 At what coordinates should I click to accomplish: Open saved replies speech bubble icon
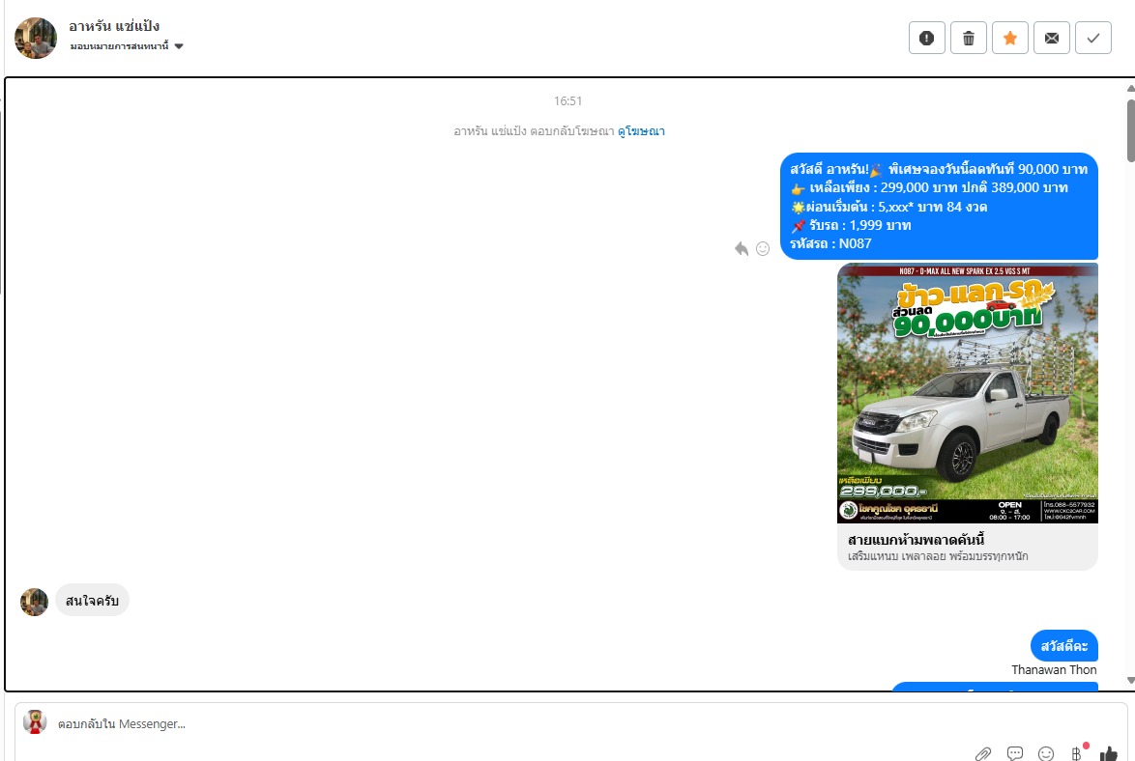click(1015, 754)
